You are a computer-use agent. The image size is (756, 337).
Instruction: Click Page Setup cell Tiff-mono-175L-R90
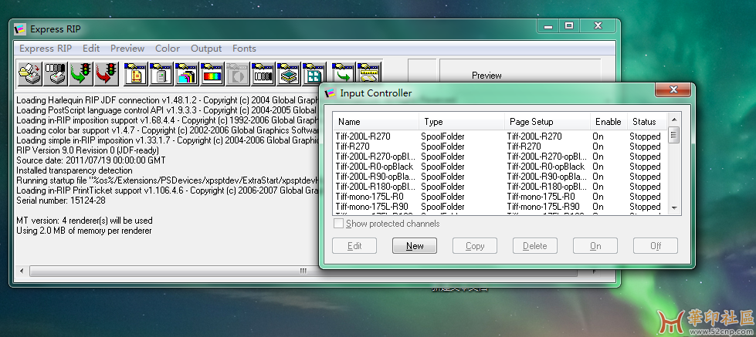[543, 207]
